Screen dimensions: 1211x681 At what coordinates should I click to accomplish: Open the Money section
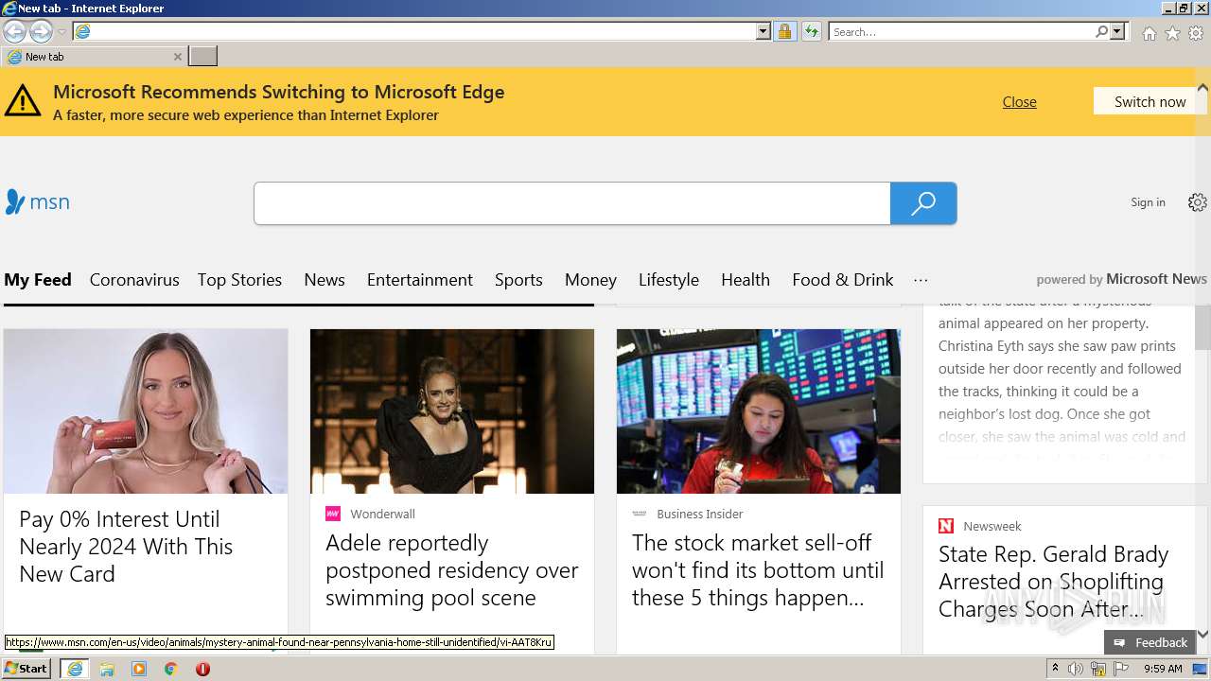[590, 280]
